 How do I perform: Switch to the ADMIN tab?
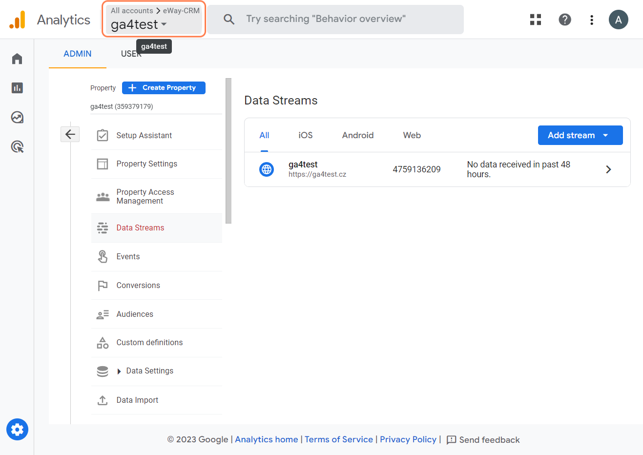[78, 54]
